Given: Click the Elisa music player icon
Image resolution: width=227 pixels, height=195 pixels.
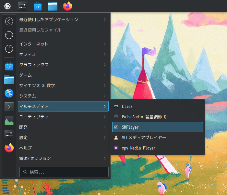Looking at the screenshot, I should point(116,106).
